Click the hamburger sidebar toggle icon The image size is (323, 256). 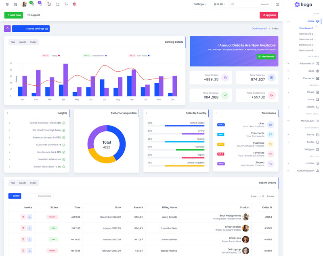coord(277,4)
